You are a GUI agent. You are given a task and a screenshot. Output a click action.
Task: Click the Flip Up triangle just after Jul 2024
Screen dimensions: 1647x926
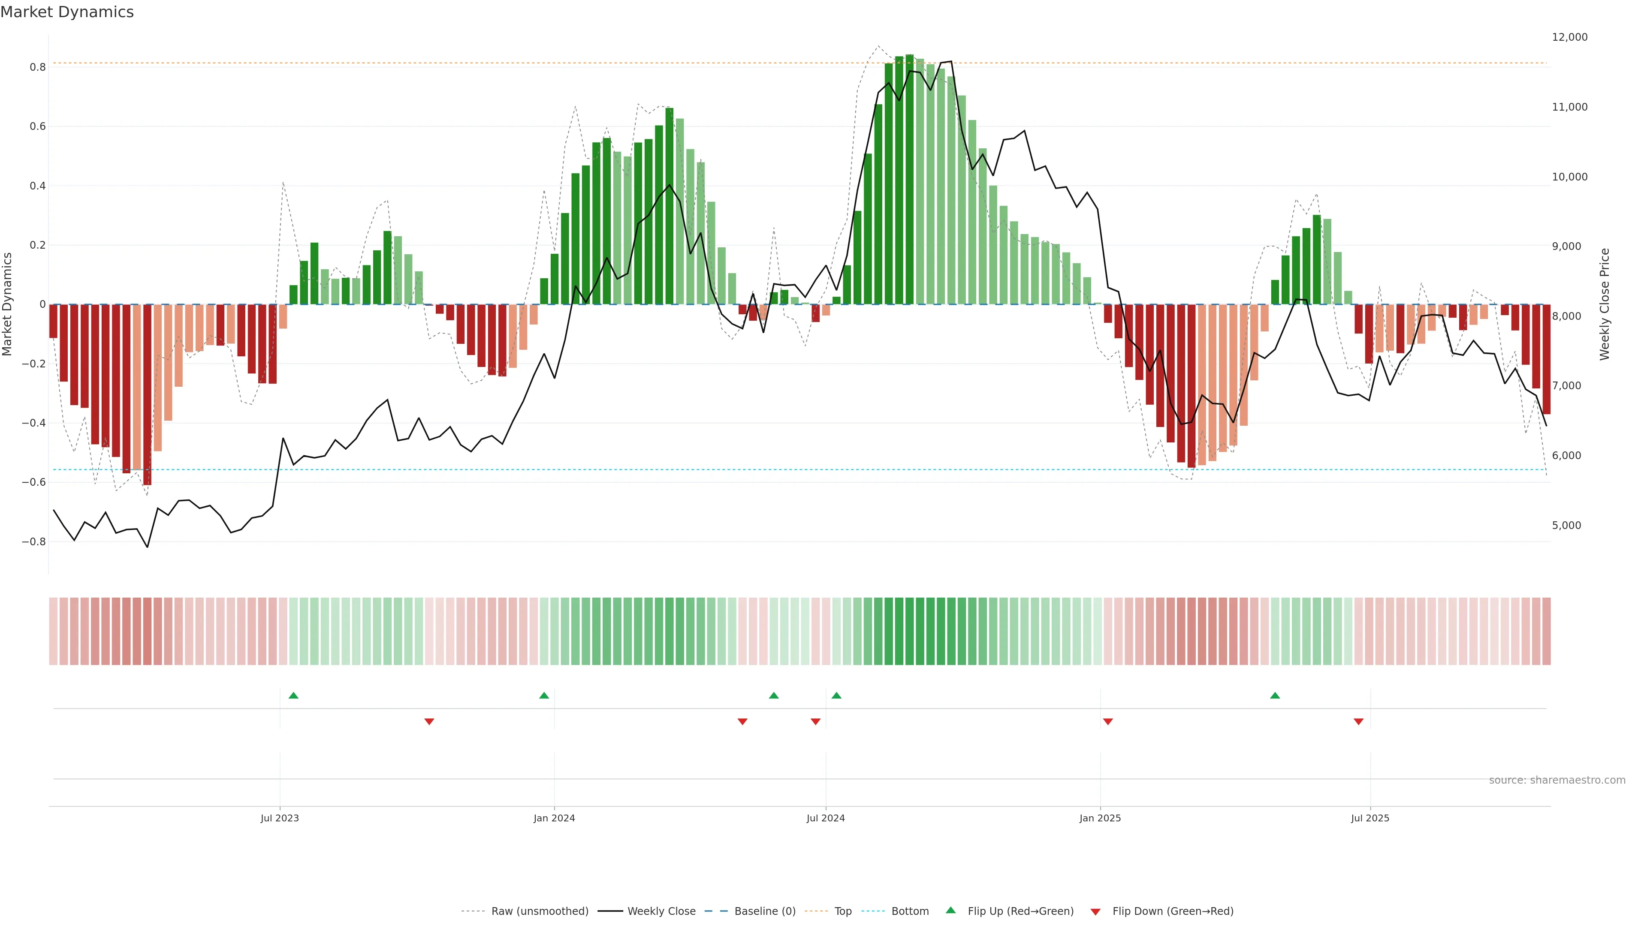click(x=836, y=695)
